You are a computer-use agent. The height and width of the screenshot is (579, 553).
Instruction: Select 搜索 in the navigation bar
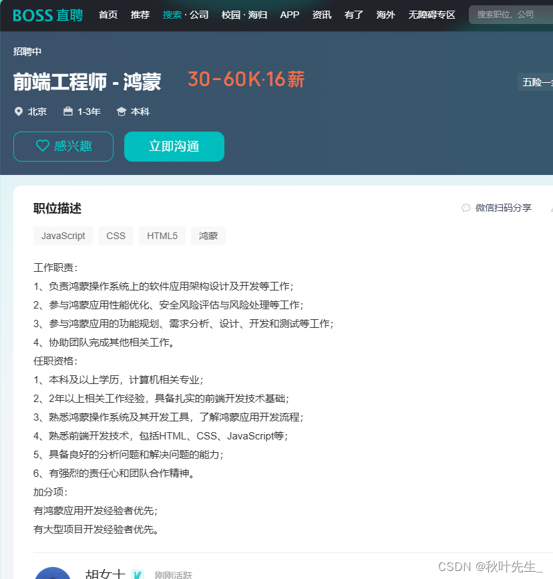point(172,15)
